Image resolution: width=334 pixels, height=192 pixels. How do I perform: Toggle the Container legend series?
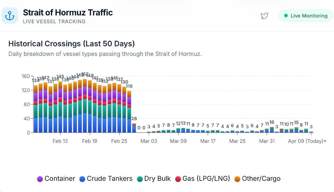pyautogui.click(x=56, y=179)
